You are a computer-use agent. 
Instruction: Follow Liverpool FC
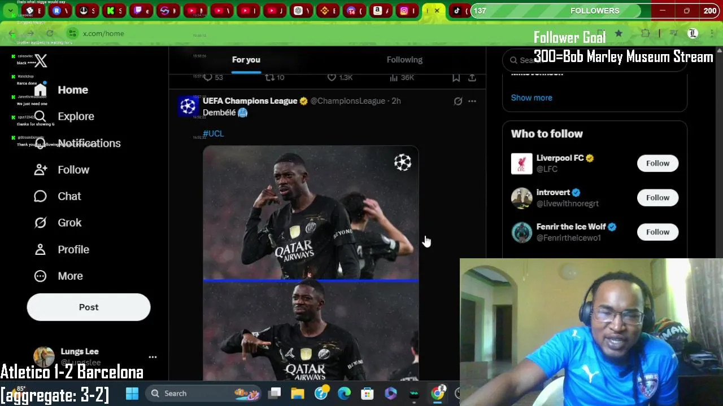coord(657,164)
